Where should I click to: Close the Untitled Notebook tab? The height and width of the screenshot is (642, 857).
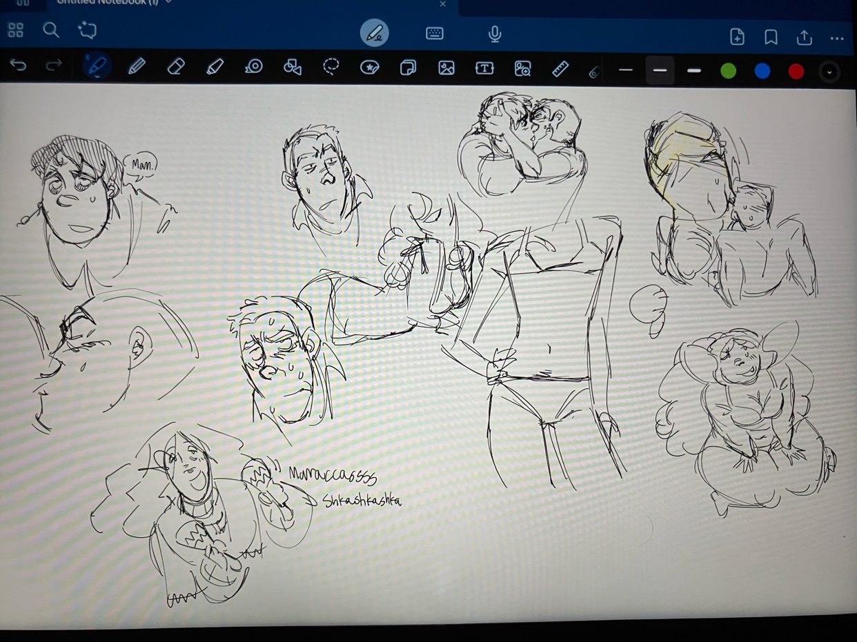point(443,3)
